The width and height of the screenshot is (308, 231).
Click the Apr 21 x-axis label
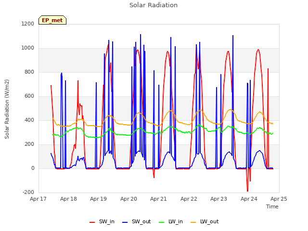tap(158, 199)
